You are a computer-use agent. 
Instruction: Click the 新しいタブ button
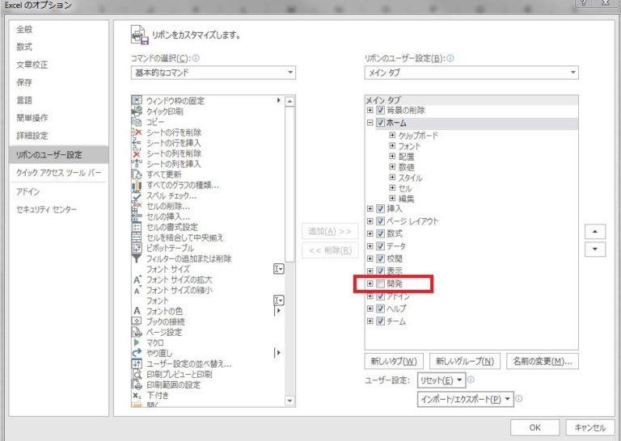click(x=394, y=361)
